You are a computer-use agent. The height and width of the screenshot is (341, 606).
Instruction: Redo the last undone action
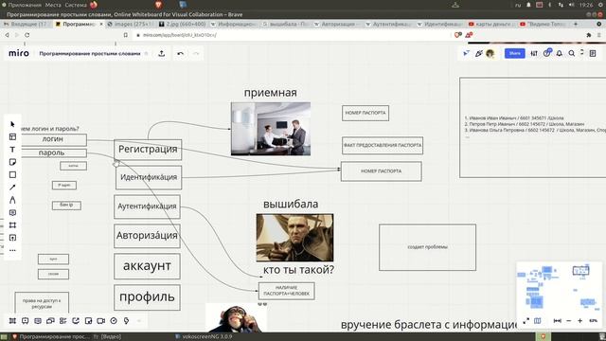point(196,53)
